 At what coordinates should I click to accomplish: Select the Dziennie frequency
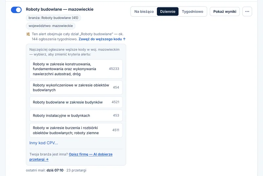[168, 11]
